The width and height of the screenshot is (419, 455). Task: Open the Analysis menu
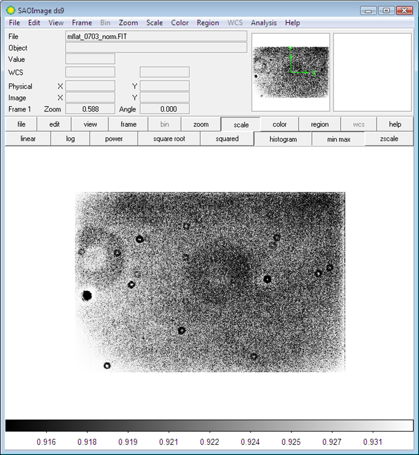(264, 23)
